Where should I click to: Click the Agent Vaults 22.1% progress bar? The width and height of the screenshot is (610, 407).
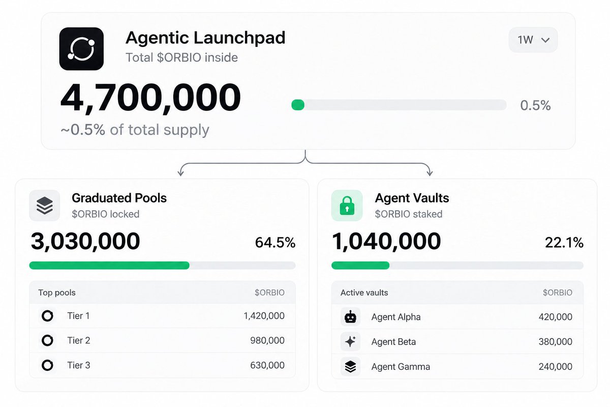click(x=457, y=265)
